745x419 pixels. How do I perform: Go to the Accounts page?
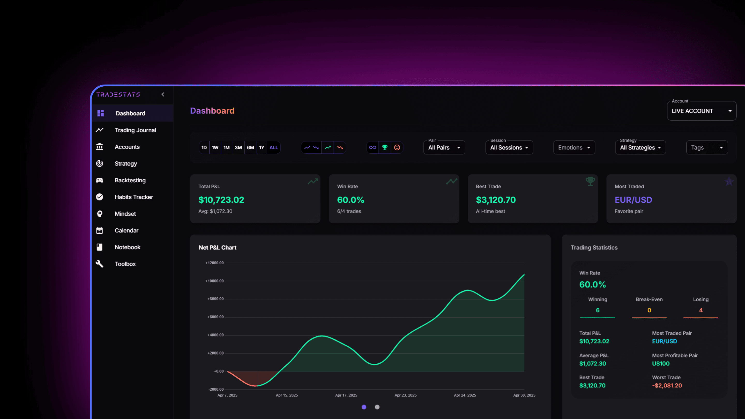pyautogui.click(x=133, y=147)
